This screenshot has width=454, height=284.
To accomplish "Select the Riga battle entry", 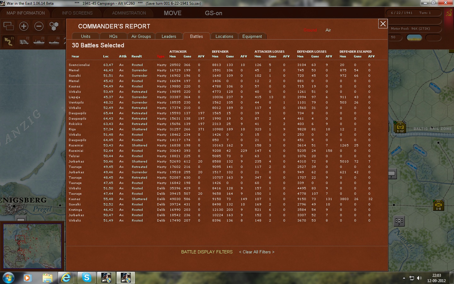I will tap(72, 129).
